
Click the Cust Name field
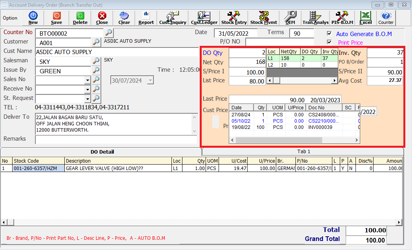pos(117,52)
